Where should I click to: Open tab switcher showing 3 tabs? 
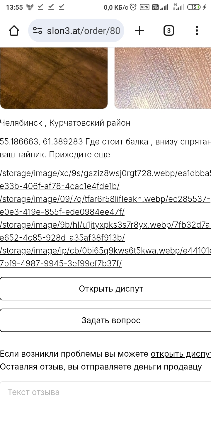[x=169, y=30]
